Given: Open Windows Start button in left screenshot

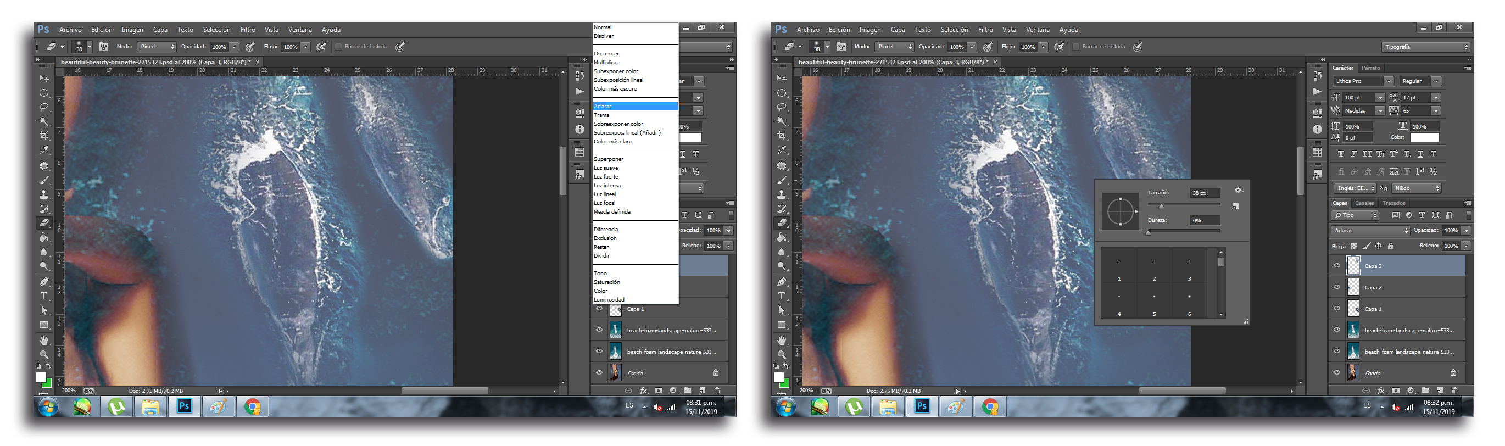Looking at the screenshot, I should 48,406.
